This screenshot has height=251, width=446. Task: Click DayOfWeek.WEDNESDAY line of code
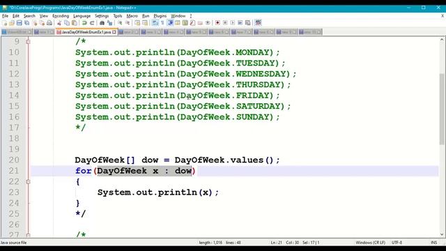coord(186,74)
